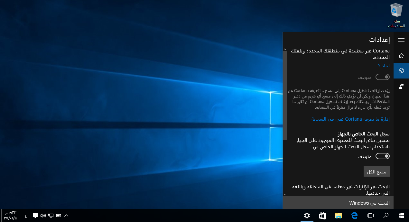
Task: Open the Feedback icon in Cortana sidebar
Action: pyautogui.click(x=401, y=86)
